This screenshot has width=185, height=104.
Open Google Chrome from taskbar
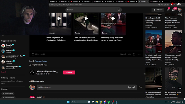[x=101, y=102]
